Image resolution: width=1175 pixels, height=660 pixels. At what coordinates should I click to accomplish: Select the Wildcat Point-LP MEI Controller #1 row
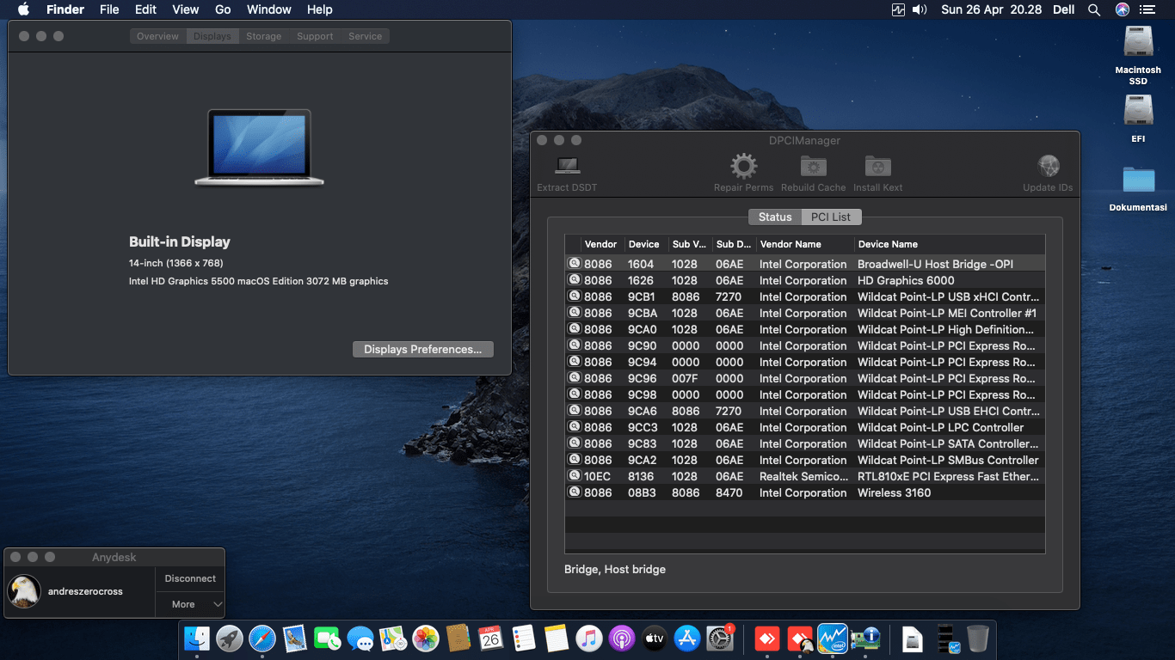click(804, 313)
